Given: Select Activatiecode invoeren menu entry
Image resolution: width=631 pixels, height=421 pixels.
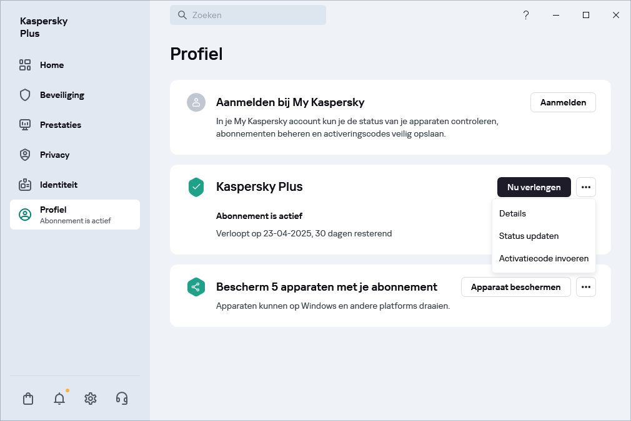Looking at the screenshot, I should (544, 258).
